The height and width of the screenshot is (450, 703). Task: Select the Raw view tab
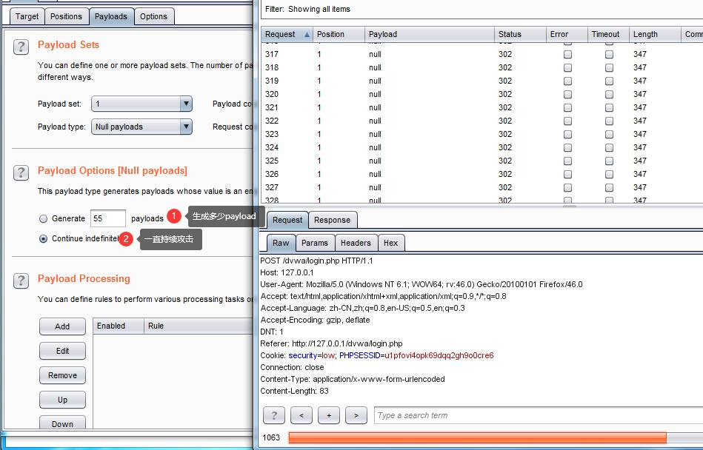281,243
